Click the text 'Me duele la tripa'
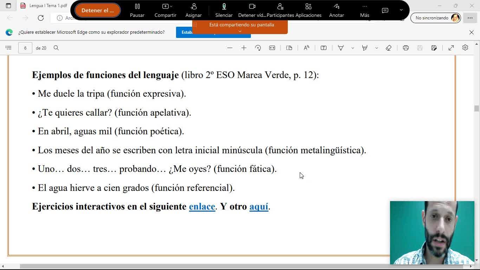 (71, 94)
